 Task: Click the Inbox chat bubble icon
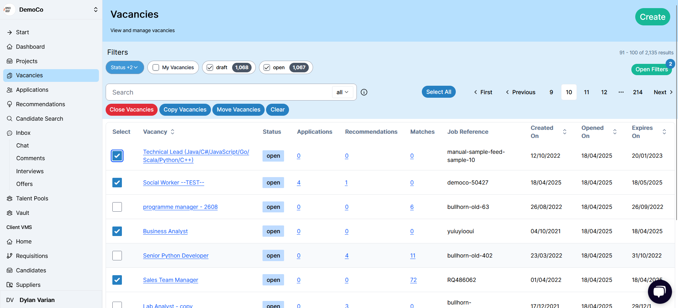(10, 133)
